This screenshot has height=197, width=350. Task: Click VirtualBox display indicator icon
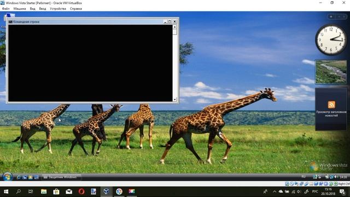point(316,184)
